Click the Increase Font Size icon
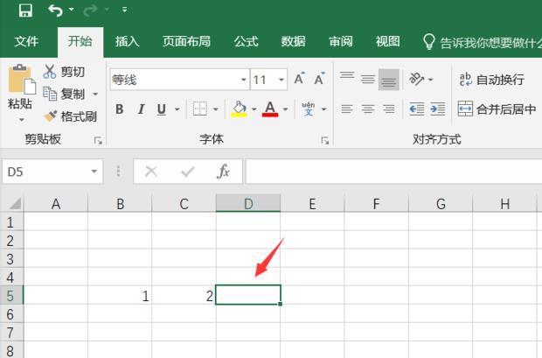 pos(299,80)
